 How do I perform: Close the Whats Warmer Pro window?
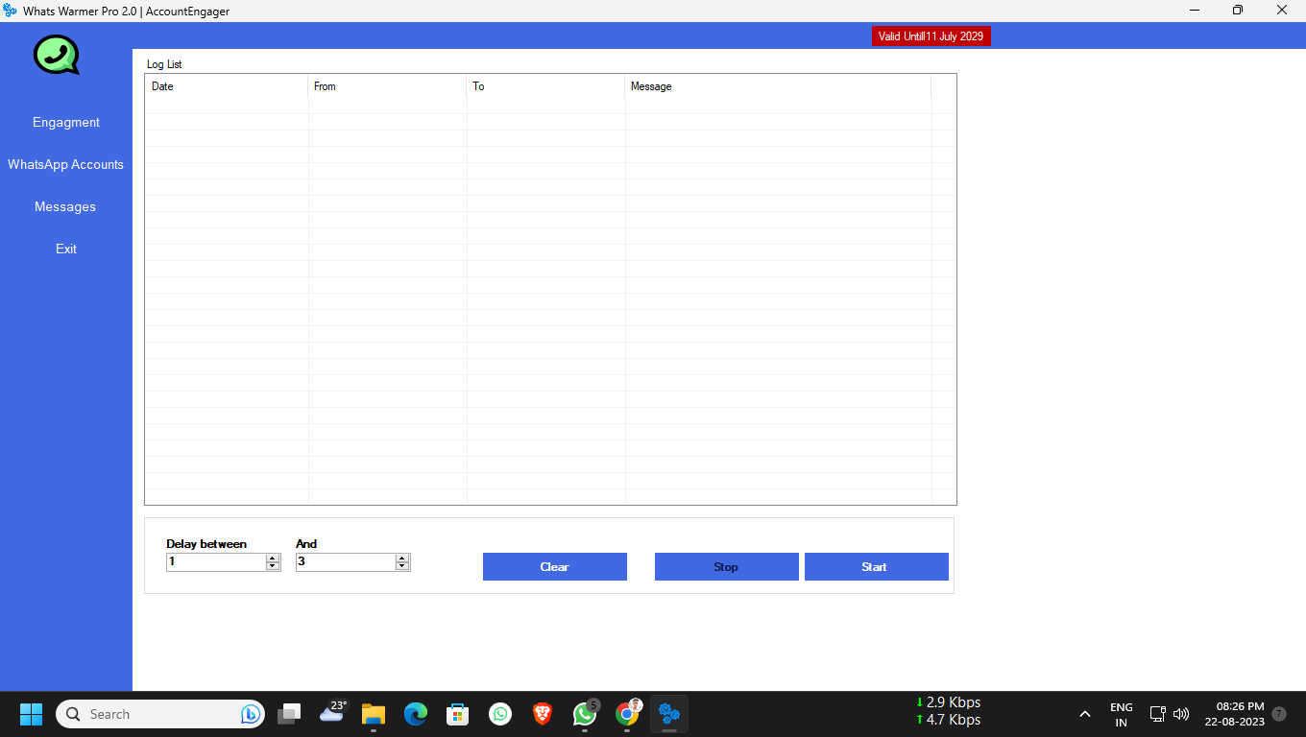click(1282, 11)
